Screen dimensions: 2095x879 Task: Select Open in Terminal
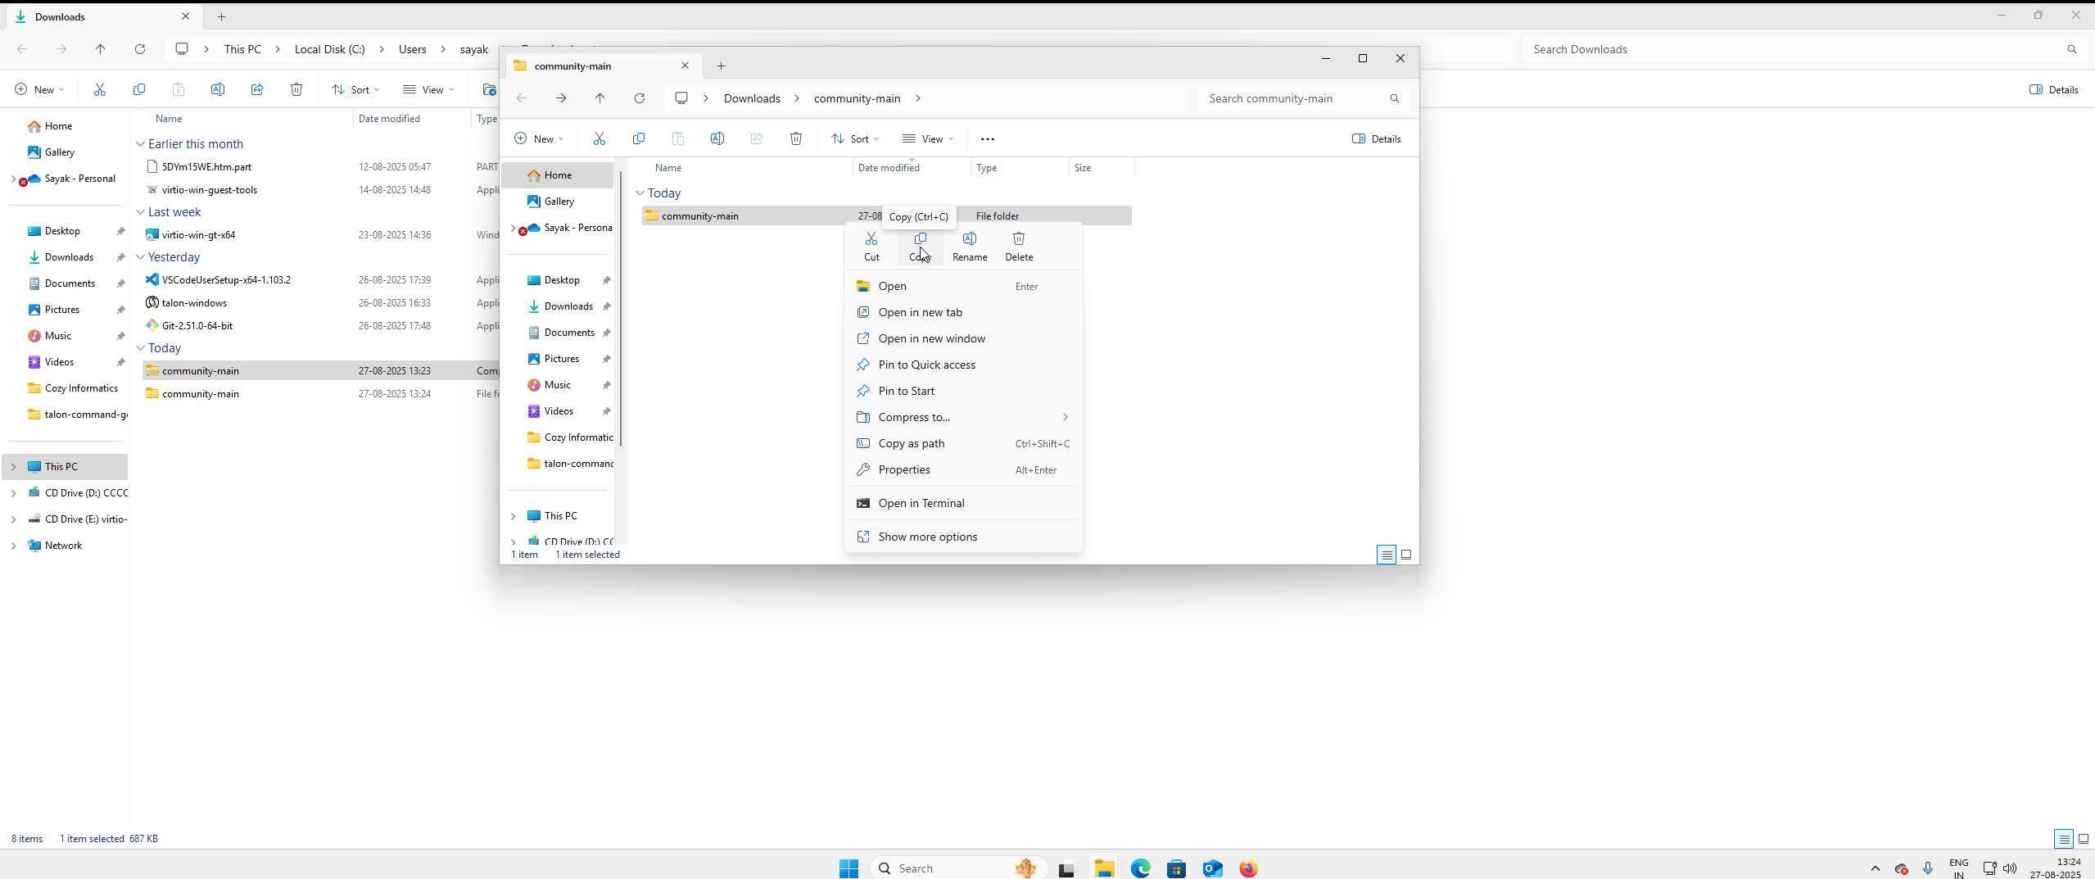click(963, 503)
